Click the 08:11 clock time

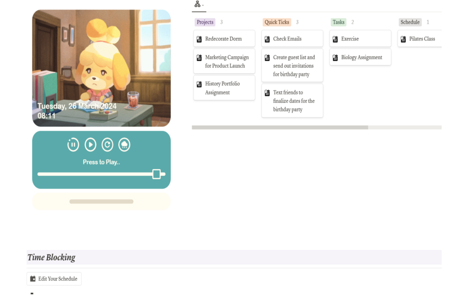pyautogui.click(x=47, y=116)
